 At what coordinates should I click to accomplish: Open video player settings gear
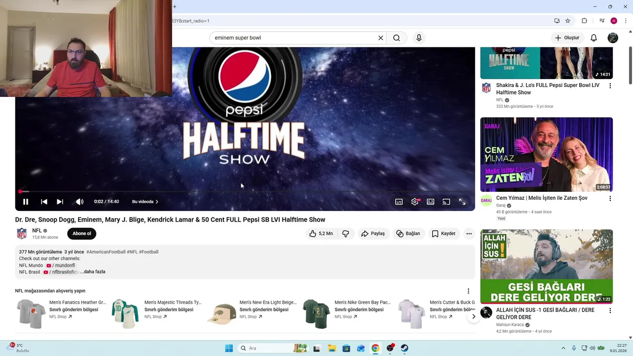(415, 202)
